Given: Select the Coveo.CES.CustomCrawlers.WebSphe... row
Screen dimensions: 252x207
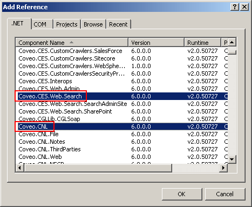Looking at the screenshot, I should point(122,66).
